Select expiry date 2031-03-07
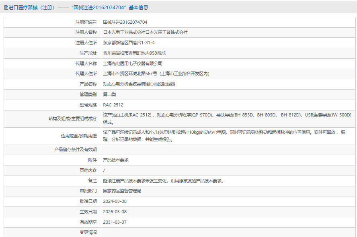Image resolution: width=357 pixels, height=237 pixels. click(x=115, y=222)
